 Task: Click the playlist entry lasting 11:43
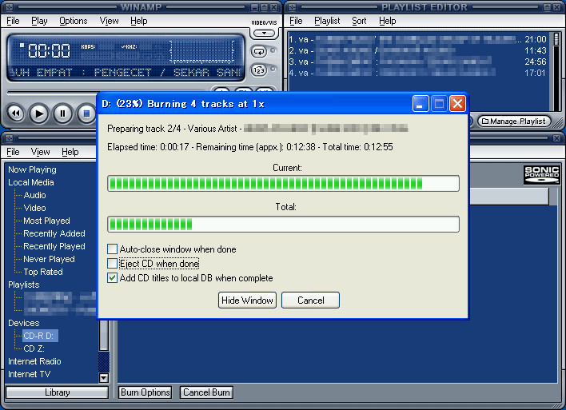[x=417, y=50]
